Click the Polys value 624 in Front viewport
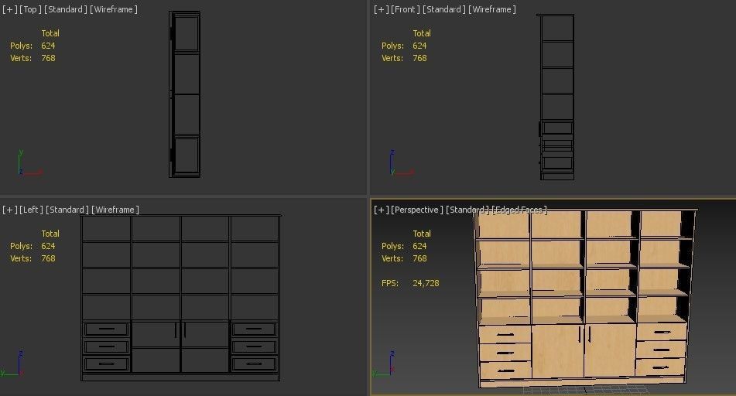 click(x=419, y=46)
